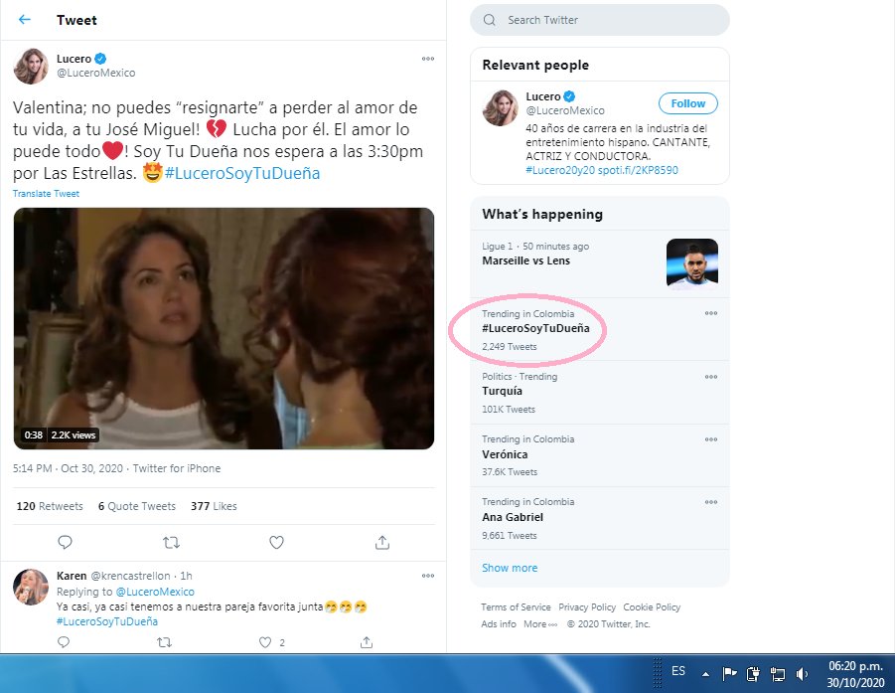Reply to Lucero's tweet with the comment icon
Viewport: 895px width, 693px height.
[x=66, y=542]
